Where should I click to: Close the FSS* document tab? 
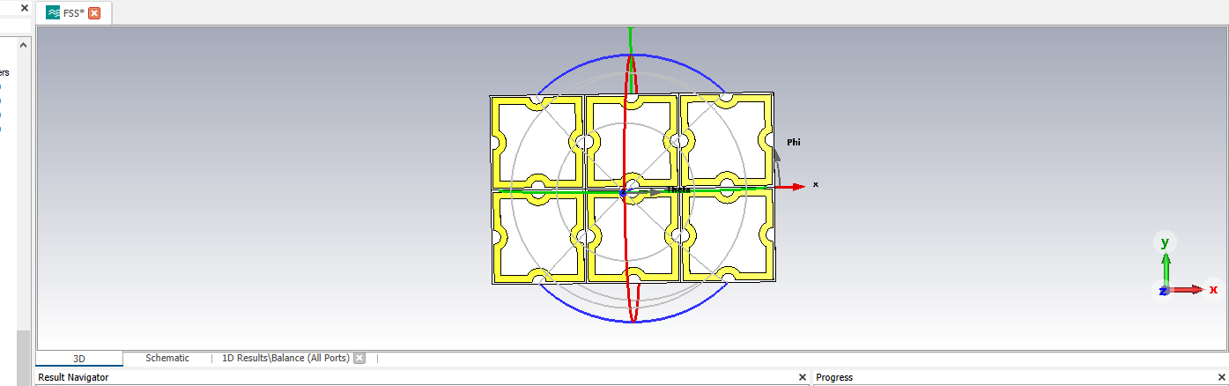coord(94,13)
